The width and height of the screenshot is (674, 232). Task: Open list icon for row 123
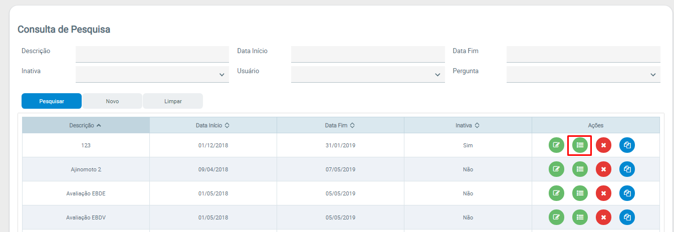click(x=580, y=145)
